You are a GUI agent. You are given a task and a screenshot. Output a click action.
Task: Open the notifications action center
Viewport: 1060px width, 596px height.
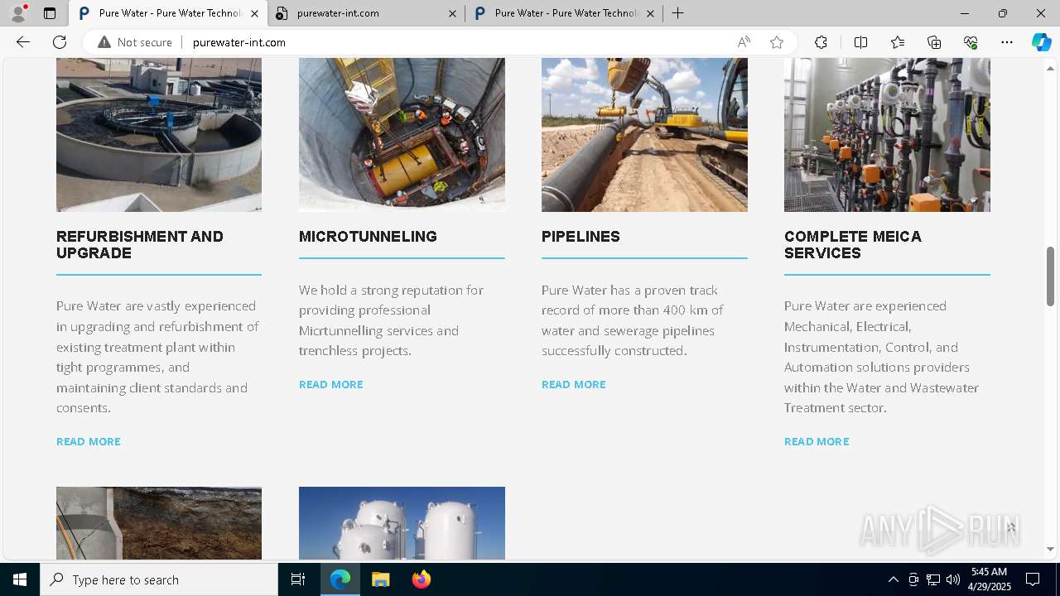(x=1033, y=579)
